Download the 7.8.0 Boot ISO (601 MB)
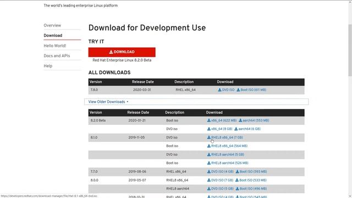Image resolution: width=352 pixels, height=198 pixels. [x=251, y=90]
